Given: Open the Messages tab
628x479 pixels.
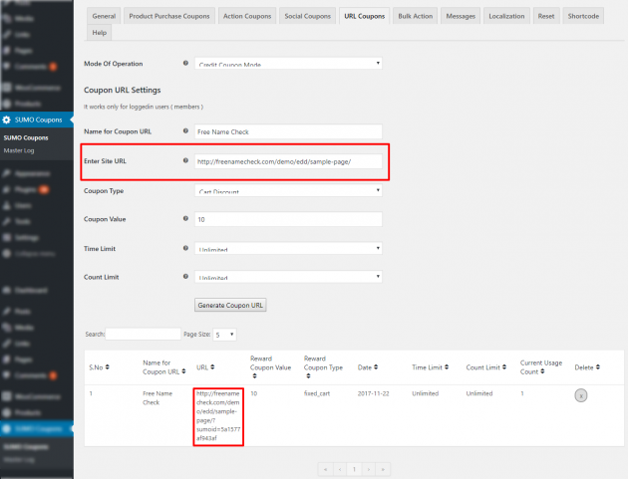Looking at the screenshot, I should (x=461, y=16).
